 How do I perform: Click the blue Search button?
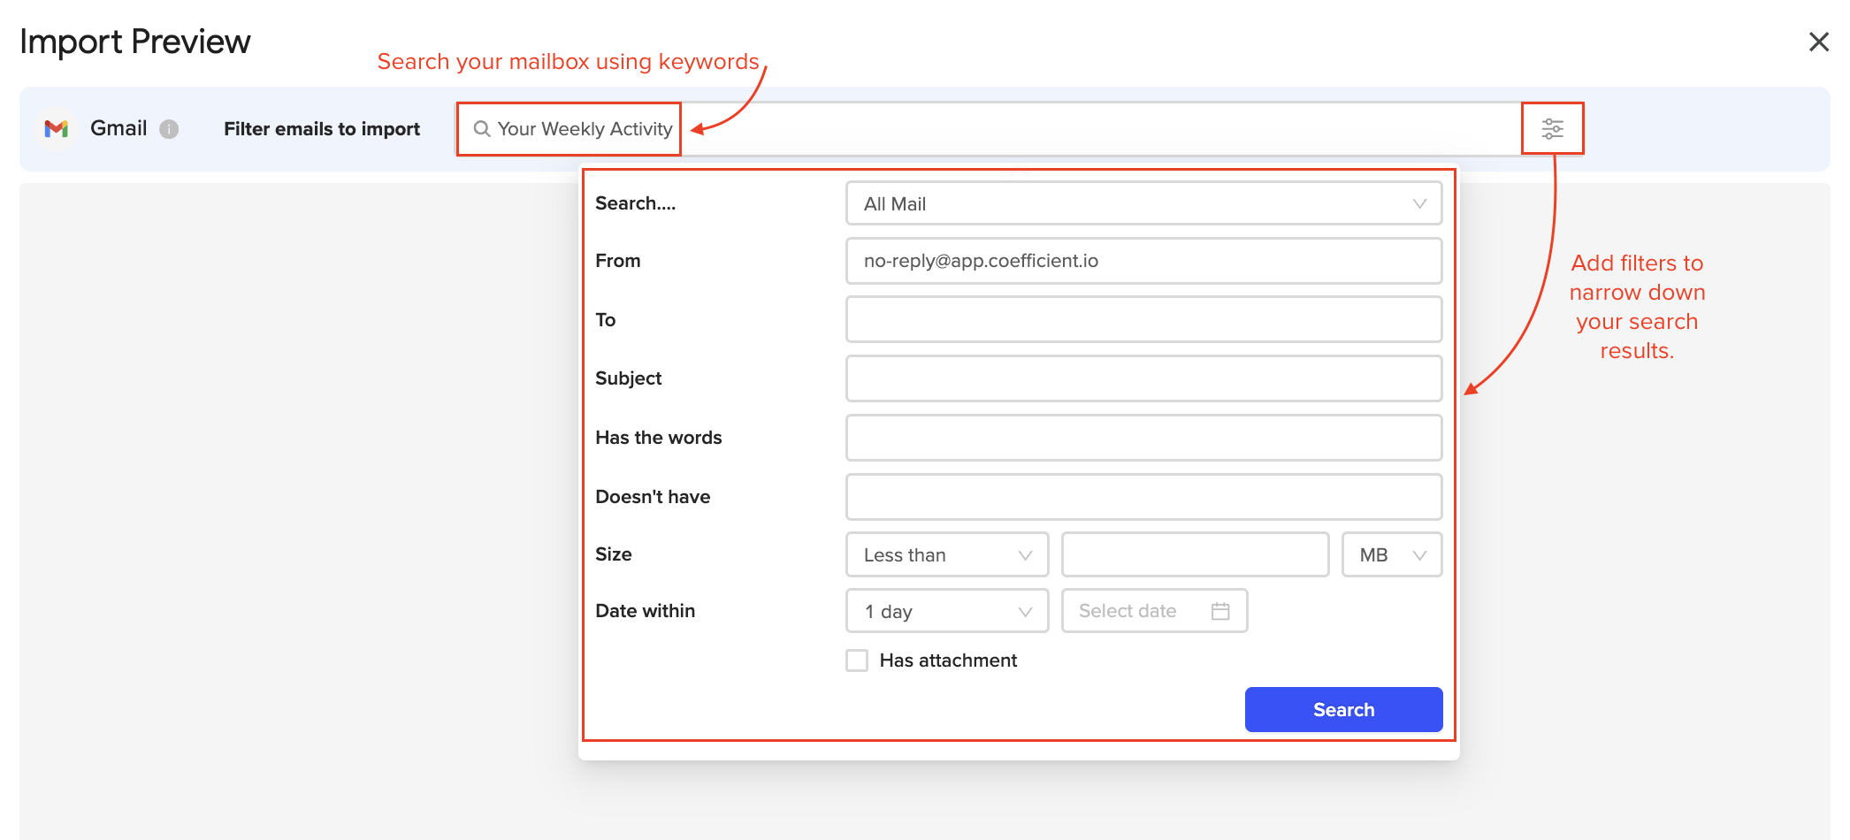click(x=1342, y=709)
